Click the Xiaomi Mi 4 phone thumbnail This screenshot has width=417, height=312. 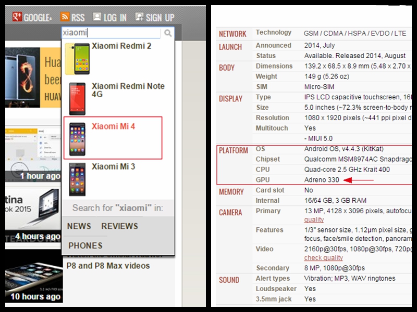pyautogui.click(x=77, y=139)
